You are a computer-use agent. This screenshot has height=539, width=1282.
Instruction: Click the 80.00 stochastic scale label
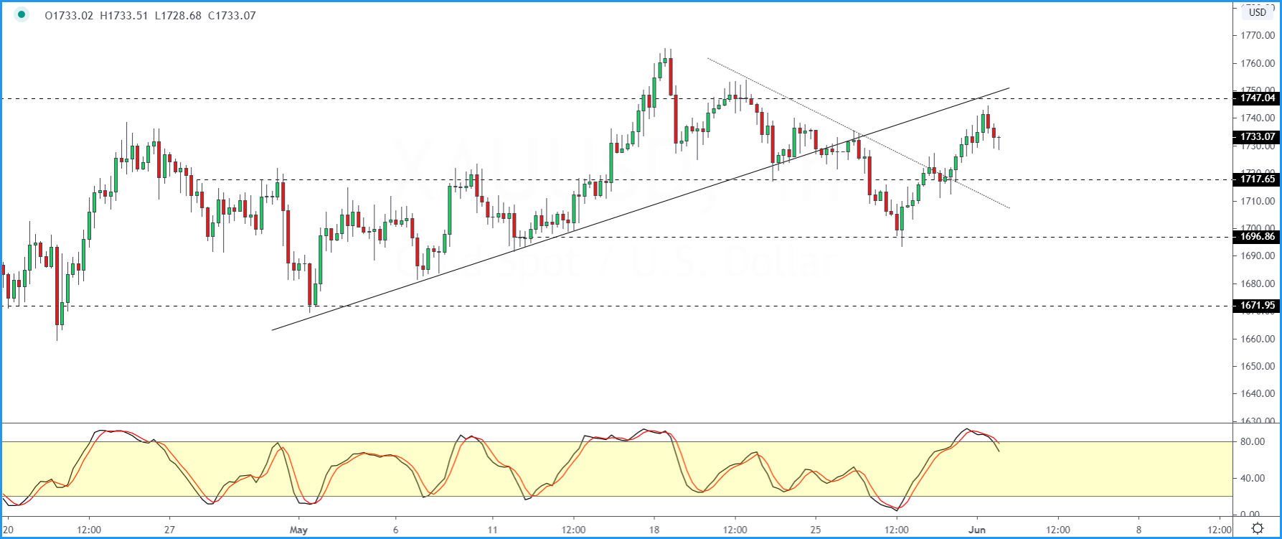click(x=1252, y=441)
